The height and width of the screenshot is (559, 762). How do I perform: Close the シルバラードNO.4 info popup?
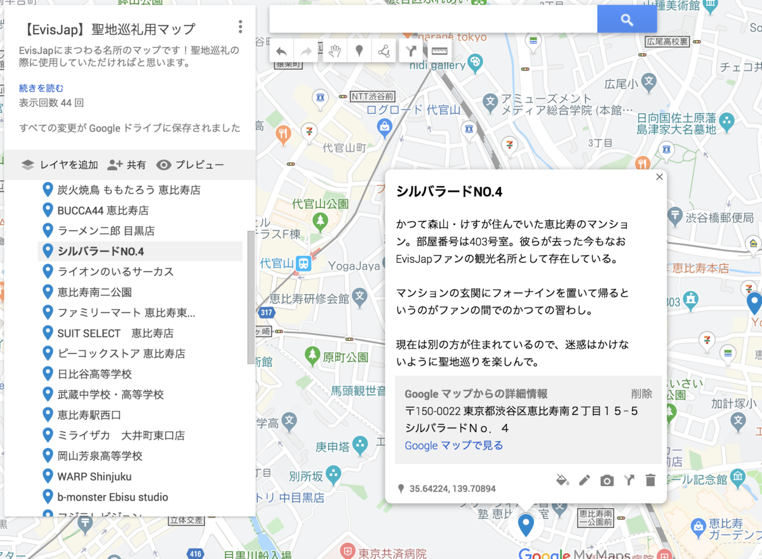[x=659, y=177]
